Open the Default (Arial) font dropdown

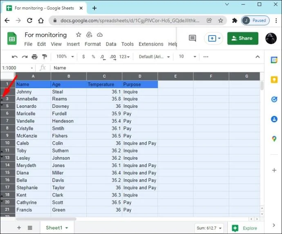pyautogui.click(x=154, y=57)
